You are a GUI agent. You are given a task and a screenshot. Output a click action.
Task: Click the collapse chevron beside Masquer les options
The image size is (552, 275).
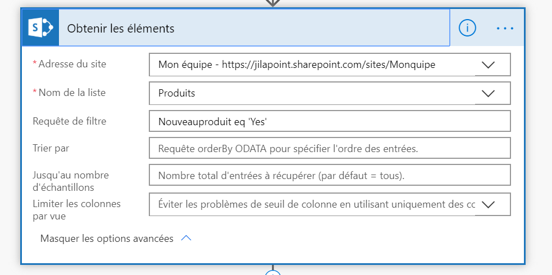click(186, 239)
